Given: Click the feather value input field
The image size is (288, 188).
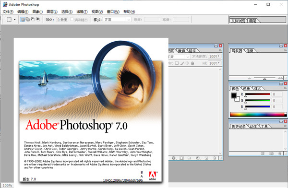Looking at the screenshot, I should [62, 20].
